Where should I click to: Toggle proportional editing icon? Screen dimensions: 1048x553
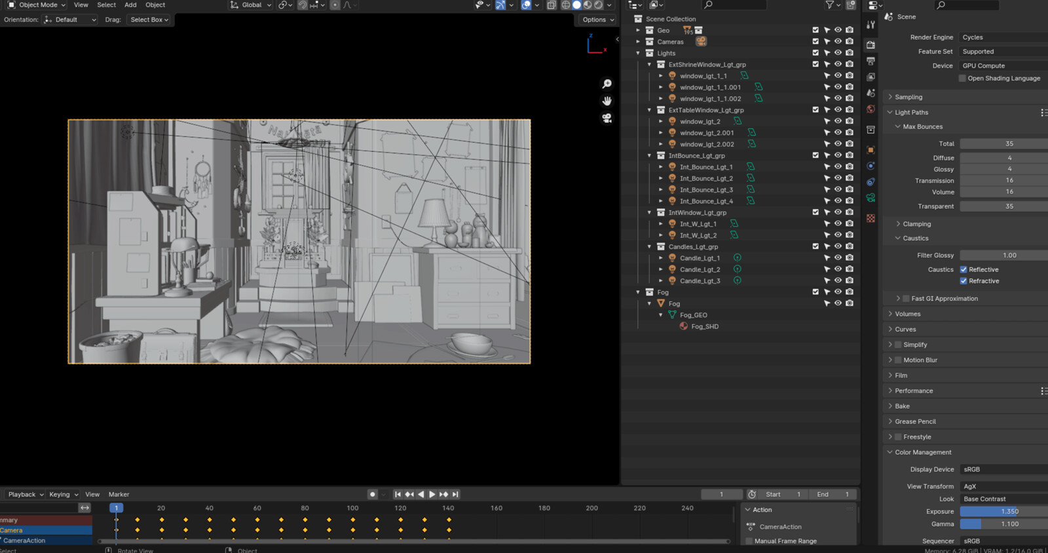[x=335, y=5]
